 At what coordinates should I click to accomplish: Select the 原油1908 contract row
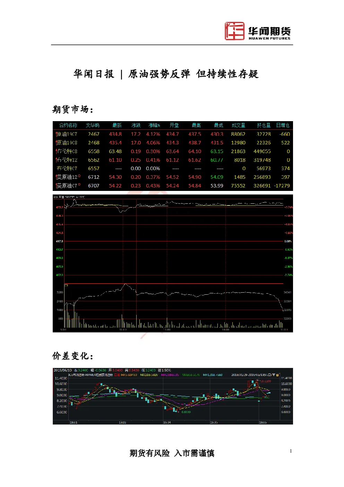click(x=173, y=143)
